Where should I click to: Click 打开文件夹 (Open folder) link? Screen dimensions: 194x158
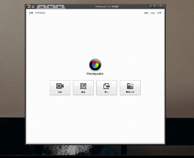[x=40, y=13]
